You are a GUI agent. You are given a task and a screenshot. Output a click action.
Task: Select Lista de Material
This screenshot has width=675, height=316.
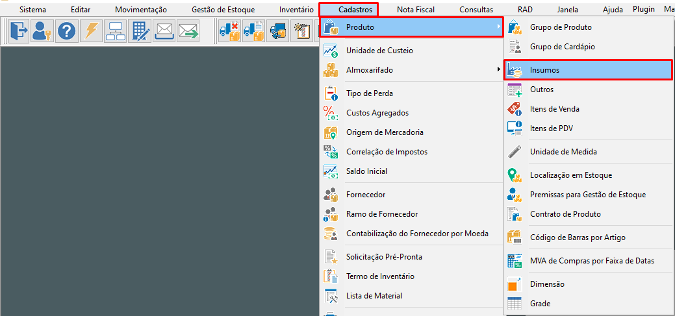pyautogui.click(x=411, y=295)
